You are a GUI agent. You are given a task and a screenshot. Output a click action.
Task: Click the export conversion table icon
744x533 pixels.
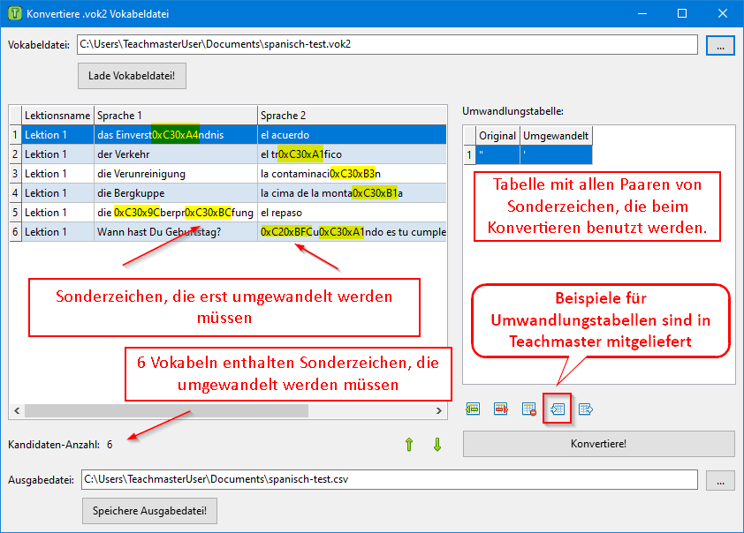click(x=585, y=409)
